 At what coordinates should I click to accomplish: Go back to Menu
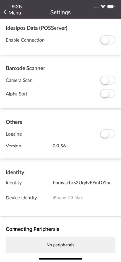tap(12, 12)
